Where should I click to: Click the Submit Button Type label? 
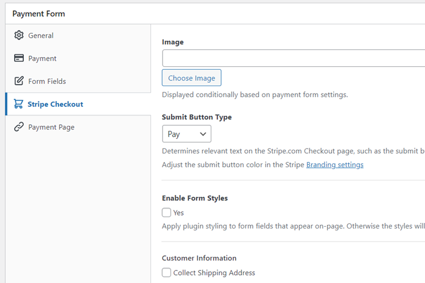(x=197, y=117)
